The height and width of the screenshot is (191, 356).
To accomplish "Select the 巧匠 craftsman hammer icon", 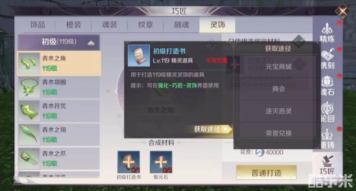I will click(x=327, y=165).
